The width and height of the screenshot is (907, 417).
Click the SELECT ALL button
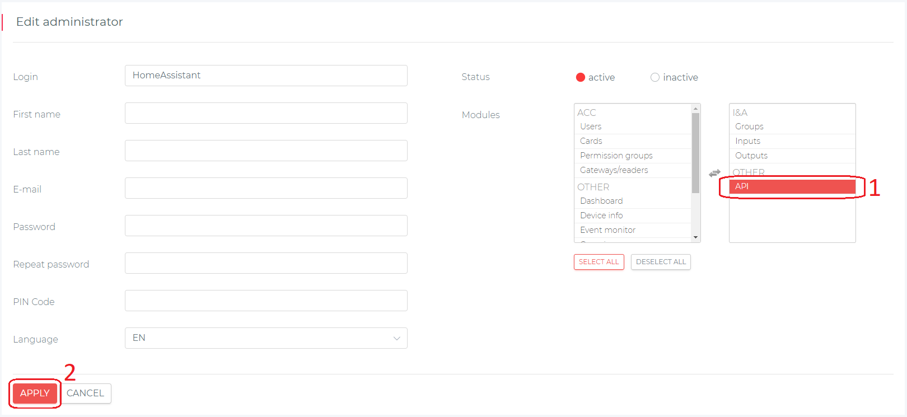[599, 262]
